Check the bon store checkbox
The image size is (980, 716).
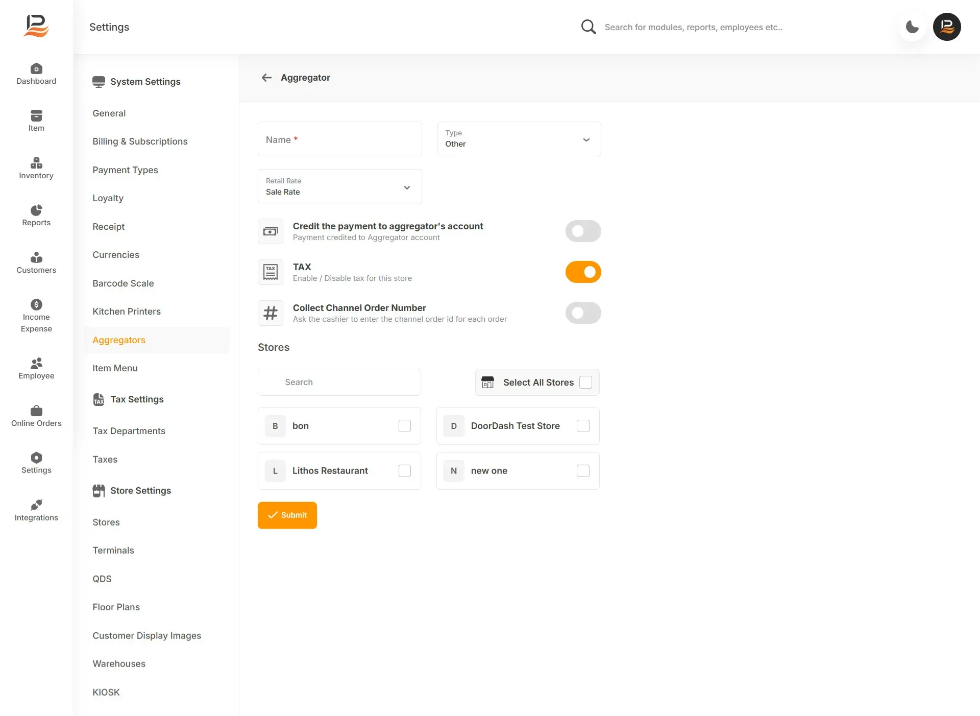click(405, 426)
